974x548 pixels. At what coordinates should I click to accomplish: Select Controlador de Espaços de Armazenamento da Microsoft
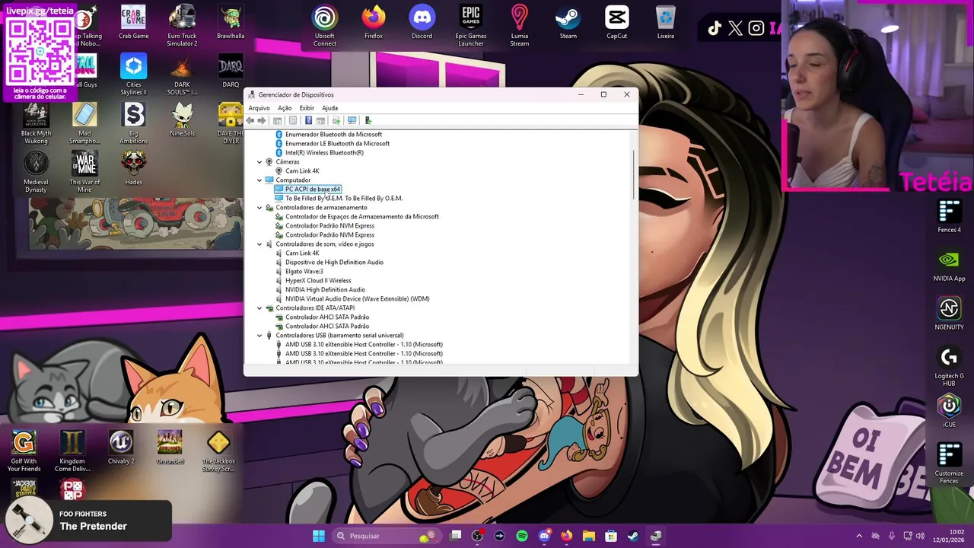click(x=361, y=217)
